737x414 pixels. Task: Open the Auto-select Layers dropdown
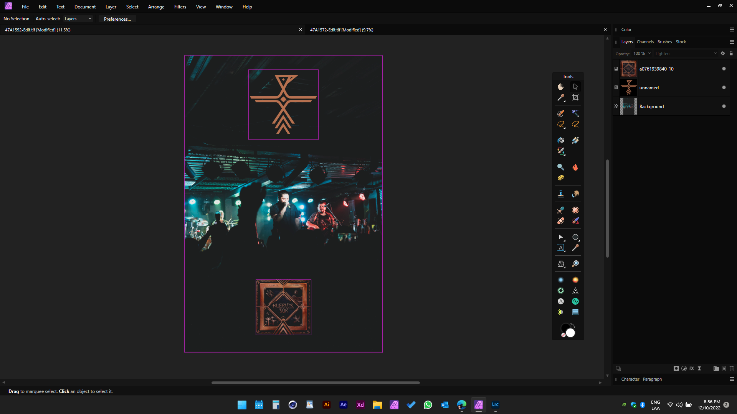[x=78, y=19]
